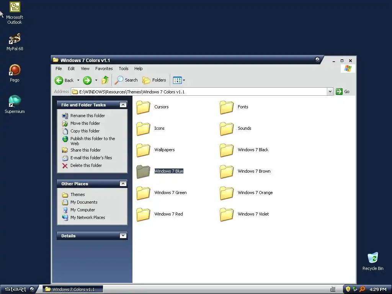This screenshot has width=392, height=294.
Task: Select the Sounds folder icon
Action: click(227, 129)
